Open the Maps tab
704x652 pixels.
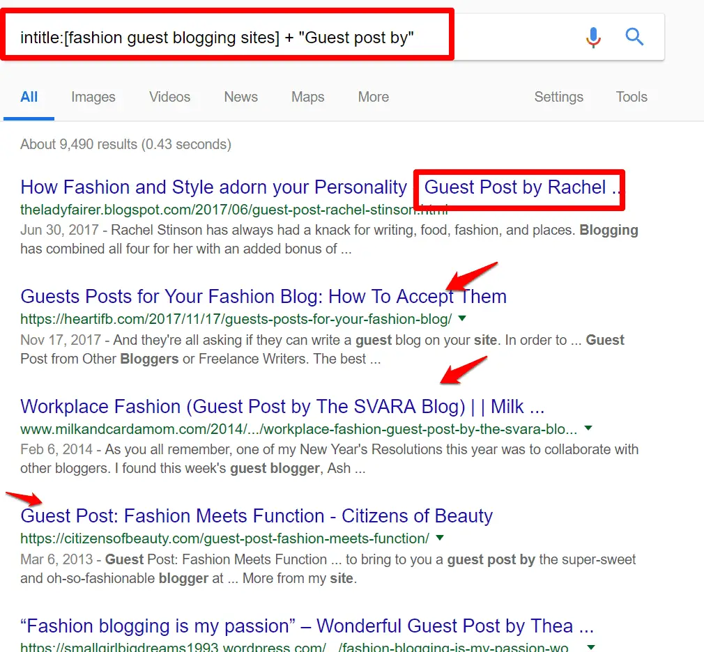tap(308, 97)
